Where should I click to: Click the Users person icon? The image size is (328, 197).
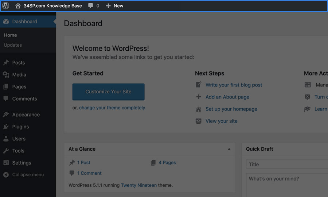6,139
